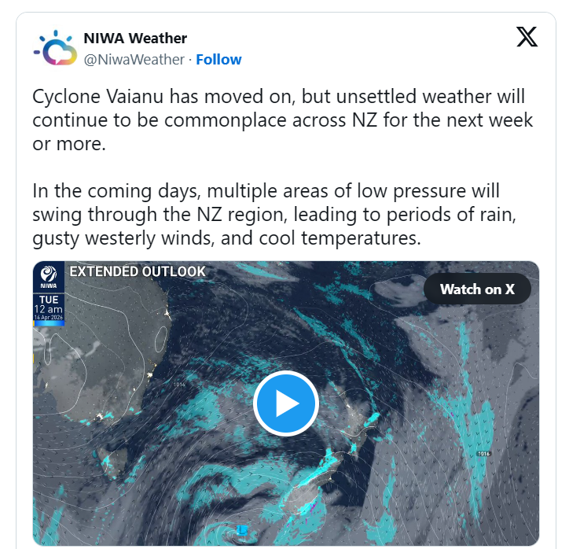Click the 1016 isobar label near Australia's coast
This screenshot has height=549, width=569.
(x=179, y=385)
